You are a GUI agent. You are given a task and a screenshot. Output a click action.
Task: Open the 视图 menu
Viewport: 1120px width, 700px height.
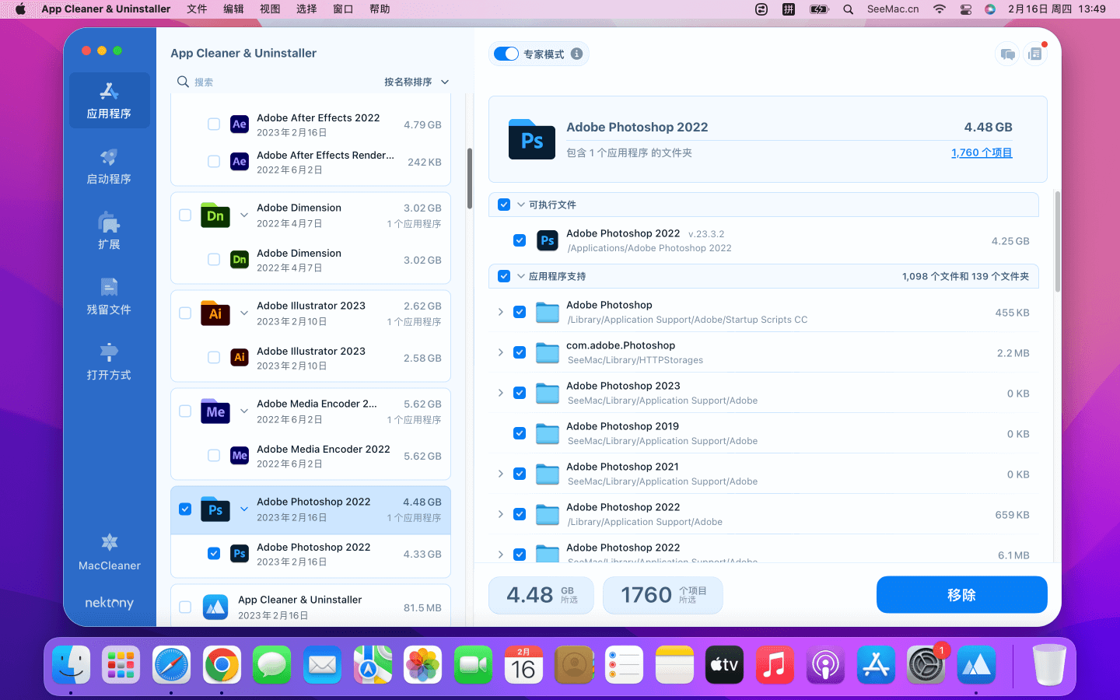(x=270, y=9)
